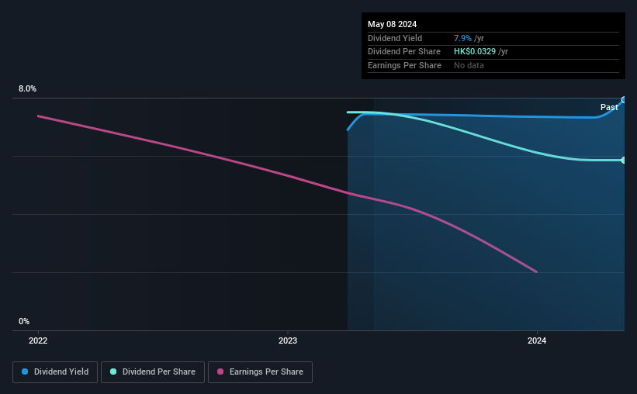Click the May 08 2024 tooltip date
637x394 pixels.
click(x=392, y=24)
